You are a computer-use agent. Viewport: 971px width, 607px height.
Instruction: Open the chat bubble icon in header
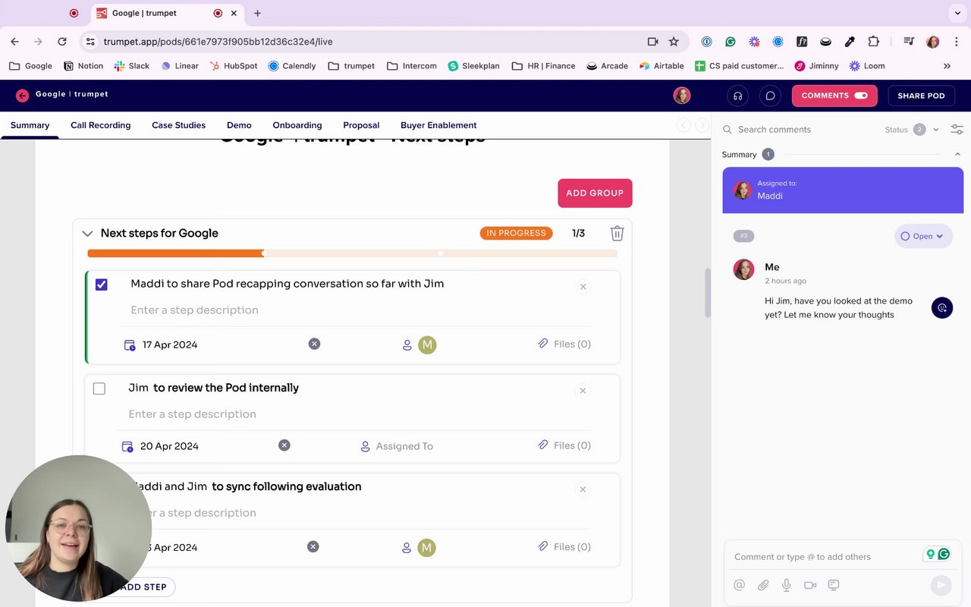coord(770,96)
